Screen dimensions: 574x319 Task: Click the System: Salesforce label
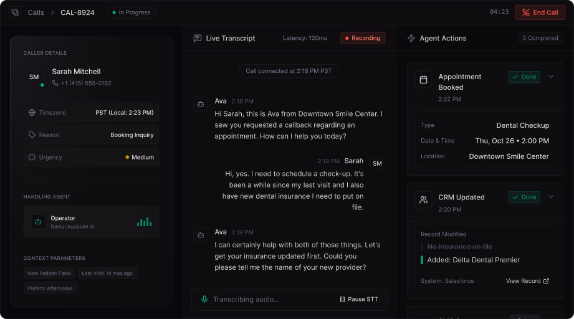(x=447, y=281)
